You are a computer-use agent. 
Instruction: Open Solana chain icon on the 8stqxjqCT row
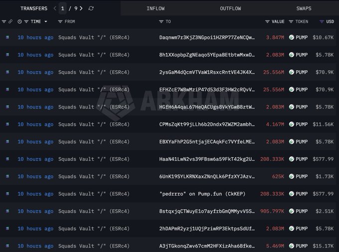click(x=7, y=211)
